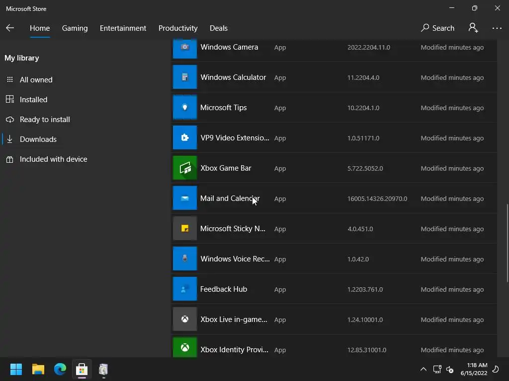Screen dimensions: 509x381
Task: Open Mail and Calendar entry
Action: coord(335,198)
